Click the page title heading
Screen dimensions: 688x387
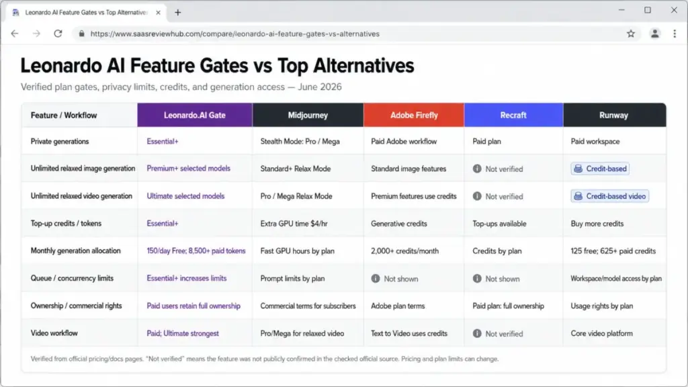tap(217, 66)
